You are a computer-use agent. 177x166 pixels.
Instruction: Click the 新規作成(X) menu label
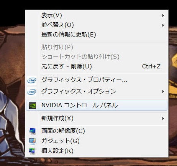point(57,118)
